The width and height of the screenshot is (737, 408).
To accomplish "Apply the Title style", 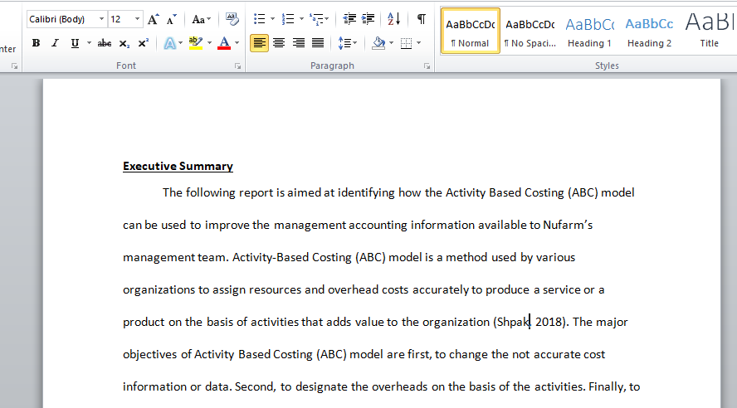I will 709,31.
